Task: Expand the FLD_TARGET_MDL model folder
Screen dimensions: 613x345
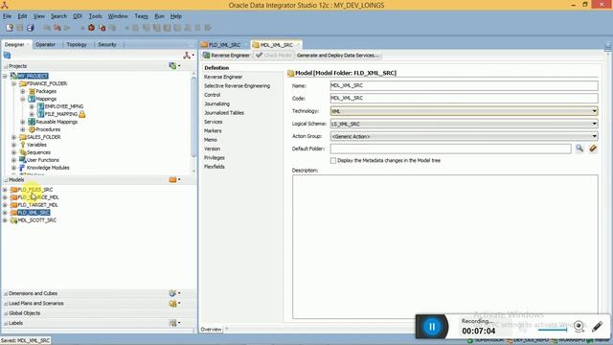Action: tap(5, 205)
